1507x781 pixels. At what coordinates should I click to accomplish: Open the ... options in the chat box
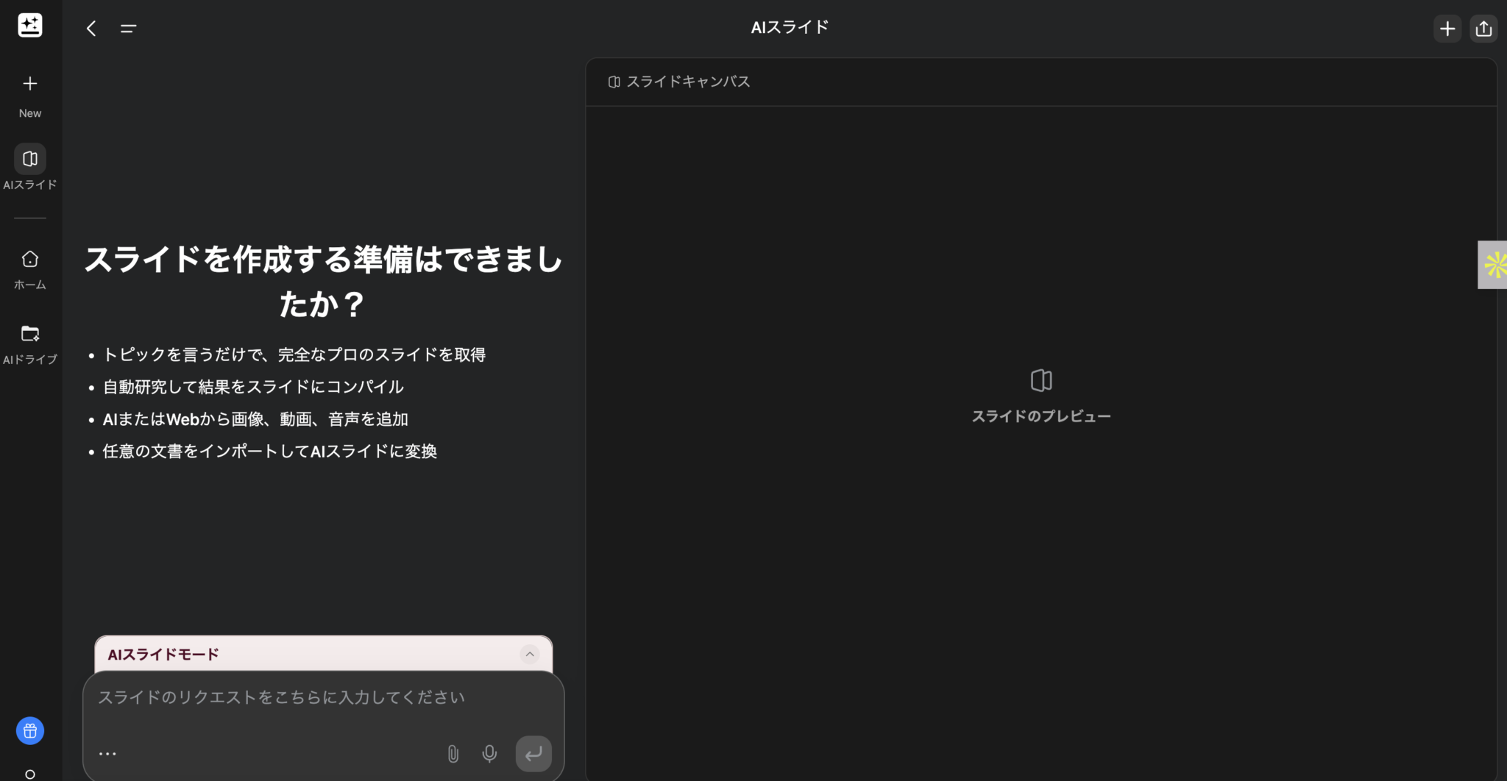point(107,752)
